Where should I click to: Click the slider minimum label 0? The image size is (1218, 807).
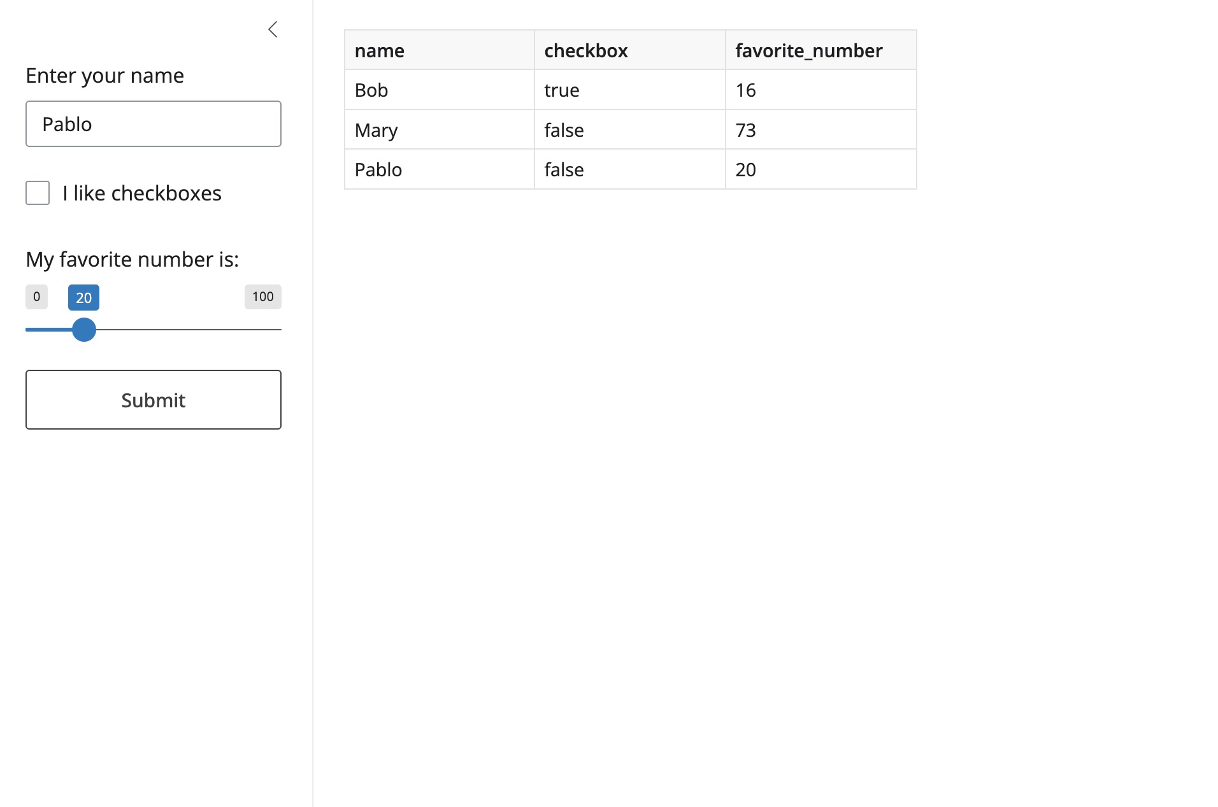point(36,297)
